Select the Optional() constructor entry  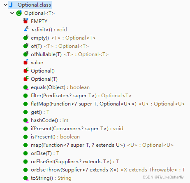(x=43, y=71)
